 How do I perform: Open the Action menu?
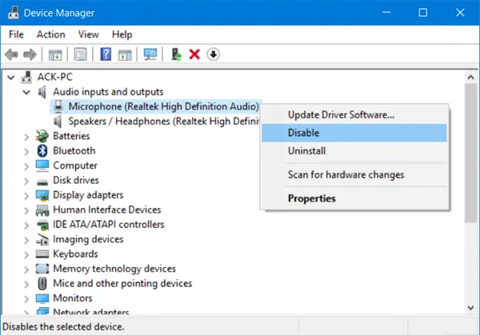tap(50, 34)
